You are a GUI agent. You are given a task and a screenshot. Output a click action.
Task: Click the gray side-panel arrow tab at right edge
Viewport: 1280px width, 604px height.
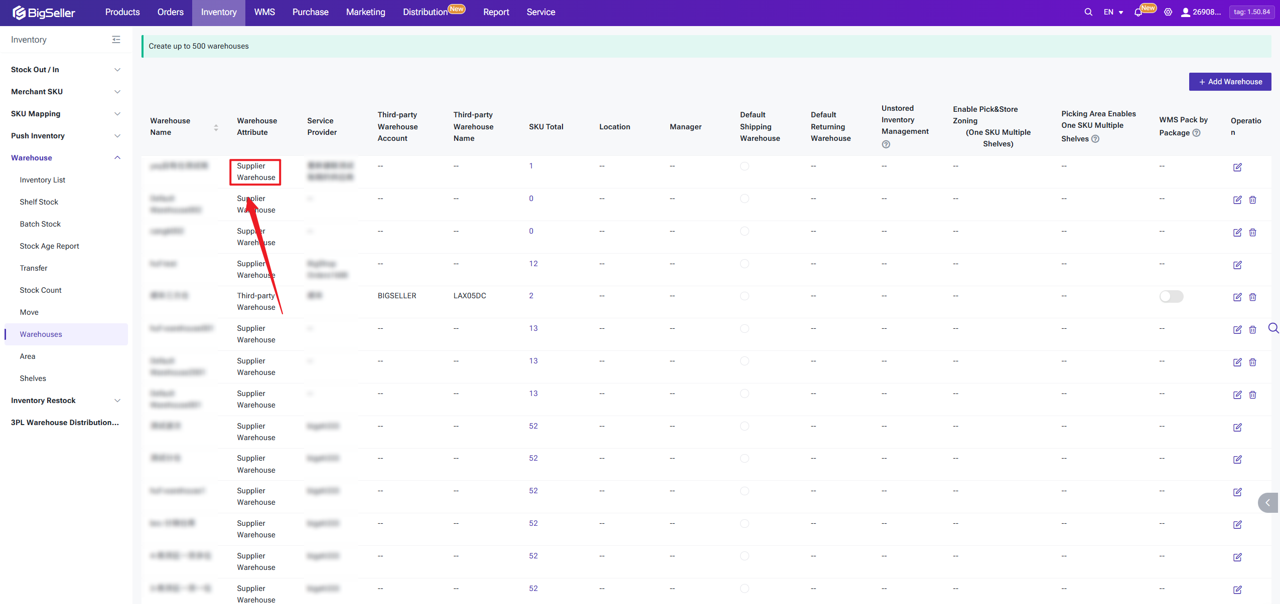coord(1268,503)
